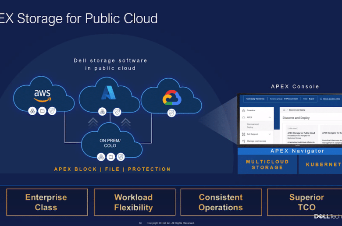Click the breadcrumb home icon in console
Image resolution: width=342 pixels, height=226 pixels.
click(x=284, y=110)
